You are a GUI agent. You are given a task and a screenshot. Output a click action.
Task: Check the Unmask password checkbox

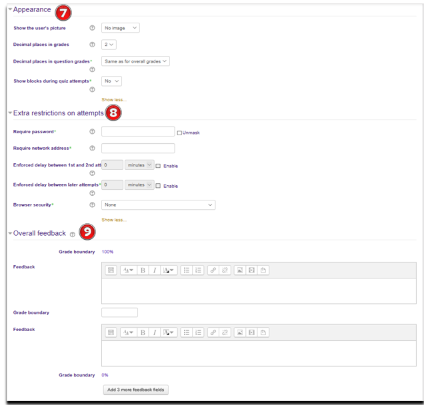(x=179, y=133)
